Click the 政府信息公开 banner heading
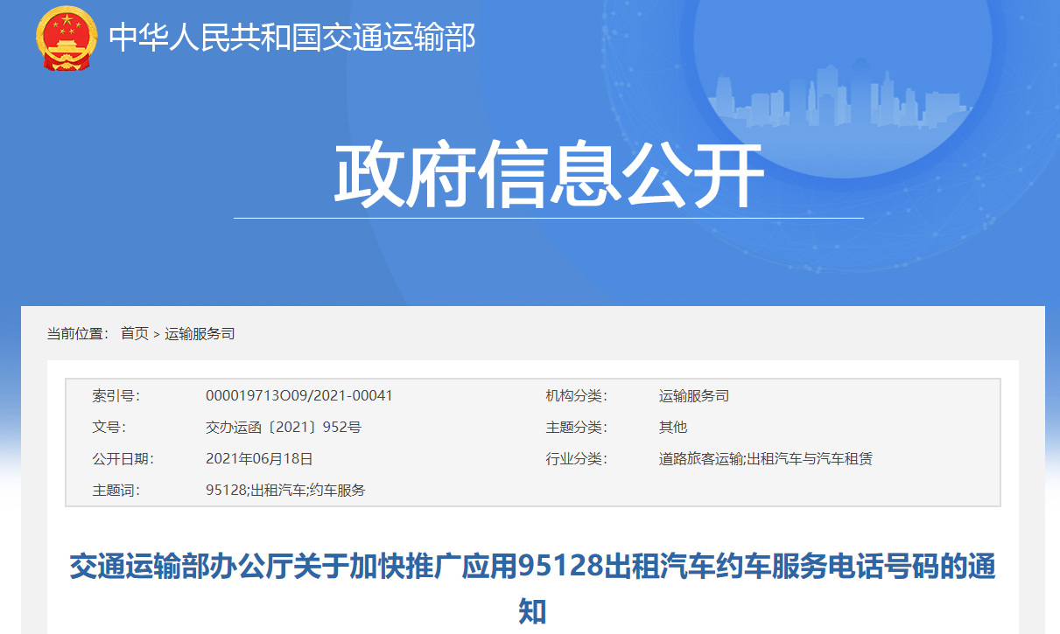The height and width of the screenshot is (634, 1060). pyautogui.click(x=550, y=176)
